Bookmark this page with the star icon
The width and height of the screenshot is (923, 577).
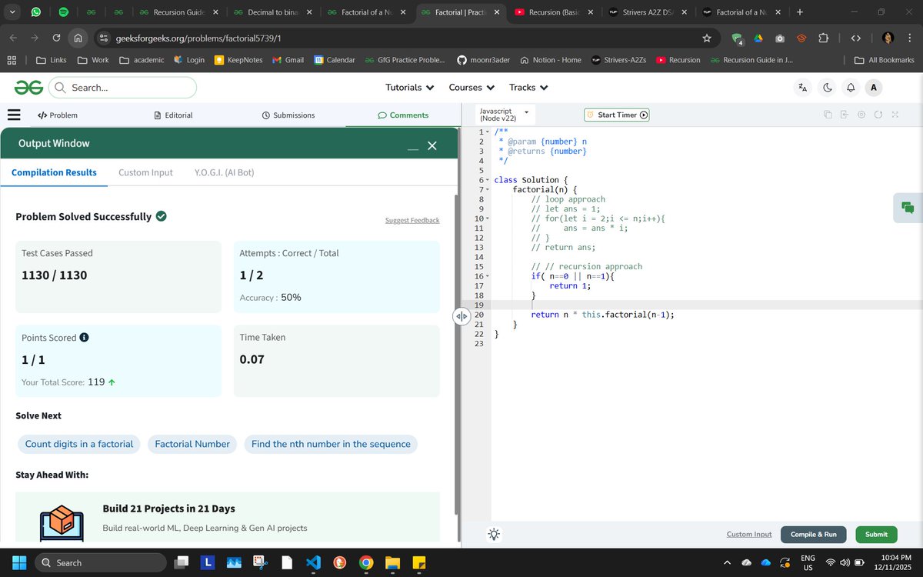pos(707,38)
